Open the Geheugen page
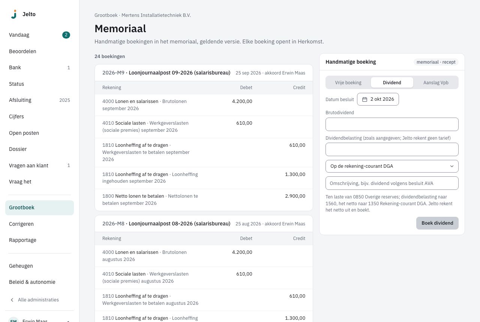Viewport: 480px width, 322px height. (x=39, y=266)
